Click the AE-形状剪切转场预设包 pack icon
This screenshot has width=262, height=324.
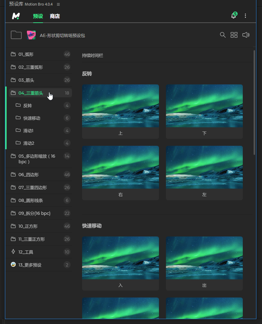31,35
